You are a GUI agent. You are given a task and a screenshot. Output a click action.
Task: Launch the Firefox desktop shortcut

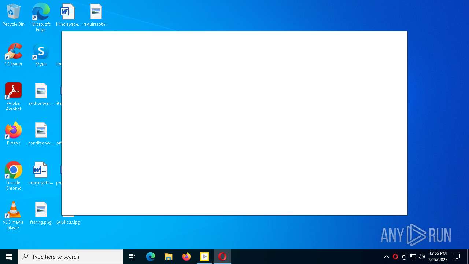14,134
